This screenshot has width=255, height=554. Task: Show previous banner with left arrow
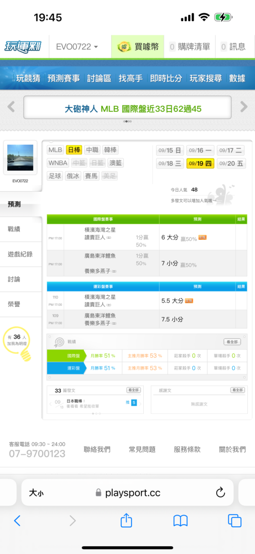pos(11,107)
